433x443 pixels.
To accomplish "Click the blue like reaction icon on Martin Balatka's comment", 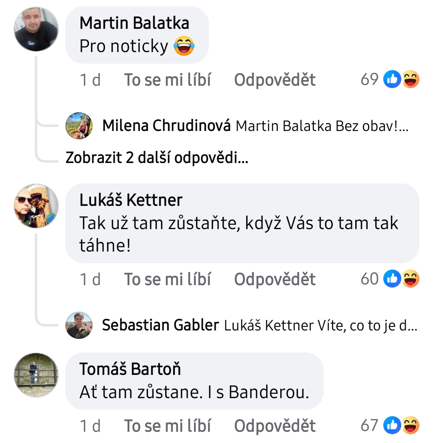I will click(392, 79).
